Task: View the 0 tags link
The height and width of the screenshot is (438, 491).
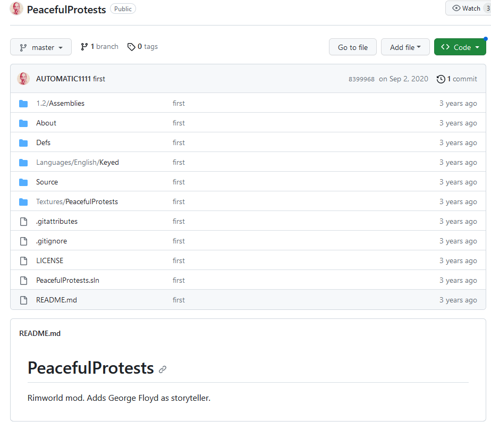Action: tap(142, 47)
